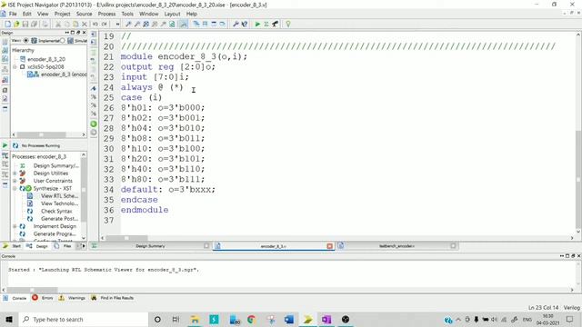
Task: Click the Design Summary sigma icon in Processes
Action: [x=22, y=165]
